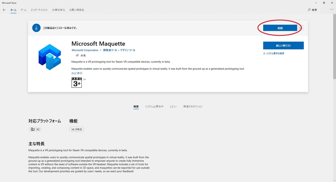Select the 概要 section tab
336x182 pixels.
[136, 106]
